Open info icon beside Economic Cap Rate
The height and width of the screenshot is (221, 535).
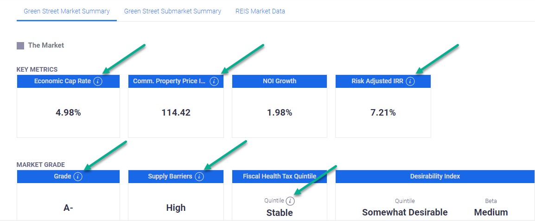[97, 81]
